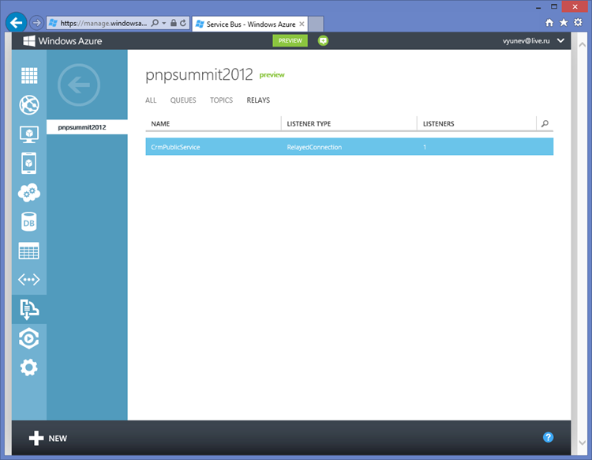Open Media Services play icon
Image resolution: width=592 pixels, height=460 pixels.
coord(29,338)
